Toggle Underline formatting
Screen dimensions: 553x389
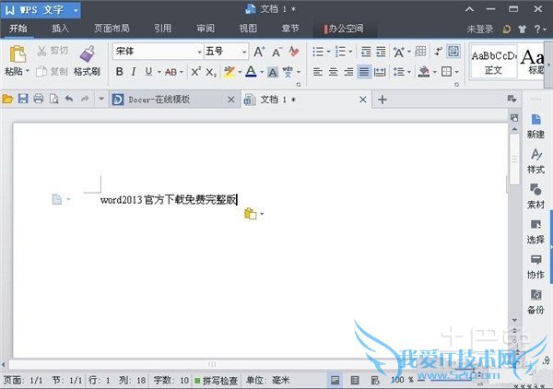click(x=148, y=72)
